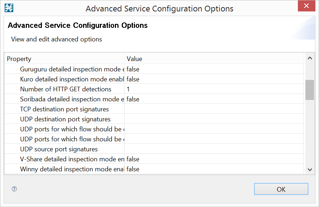Click the help question mark icon
319x207 pixels.
[x=14, y=189]
